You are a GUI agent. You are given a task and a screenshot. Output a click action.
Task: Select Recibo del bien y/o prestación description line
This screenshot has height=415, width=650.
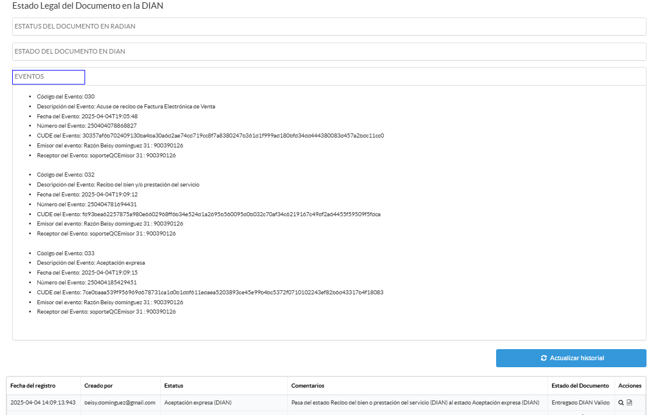coord(118,185)
